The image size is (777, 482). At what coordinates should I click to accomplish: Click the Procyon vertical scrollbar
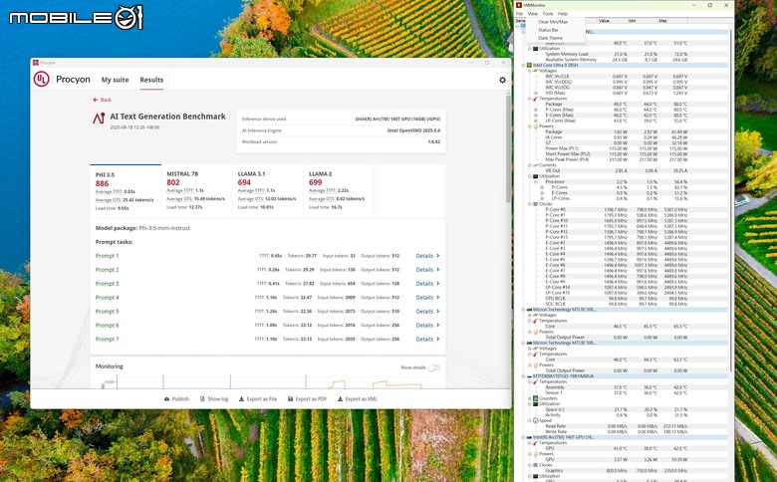pos(508,148)
